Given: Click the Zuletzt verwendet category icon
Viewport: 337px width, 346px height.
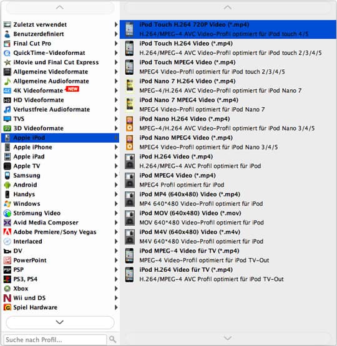Looking at the screenshot, I should click(7, 24).
